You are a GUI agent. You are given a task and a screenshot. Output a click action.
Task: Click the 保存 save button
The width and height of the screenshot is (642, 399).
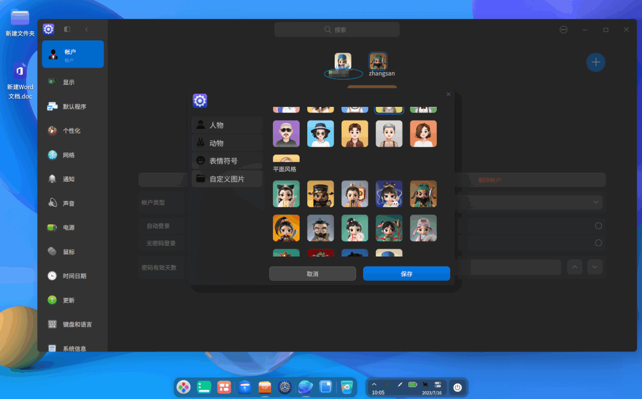pyautogui.click(x=407, y=274)
